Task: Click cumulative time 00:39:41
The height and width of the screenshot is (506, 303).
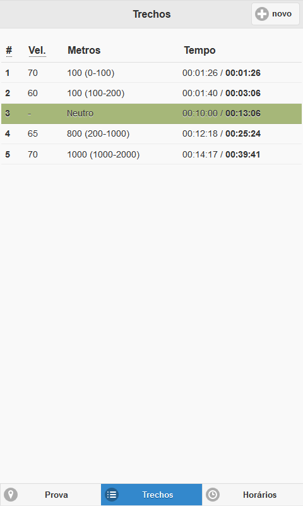Action: coord(243,154)
